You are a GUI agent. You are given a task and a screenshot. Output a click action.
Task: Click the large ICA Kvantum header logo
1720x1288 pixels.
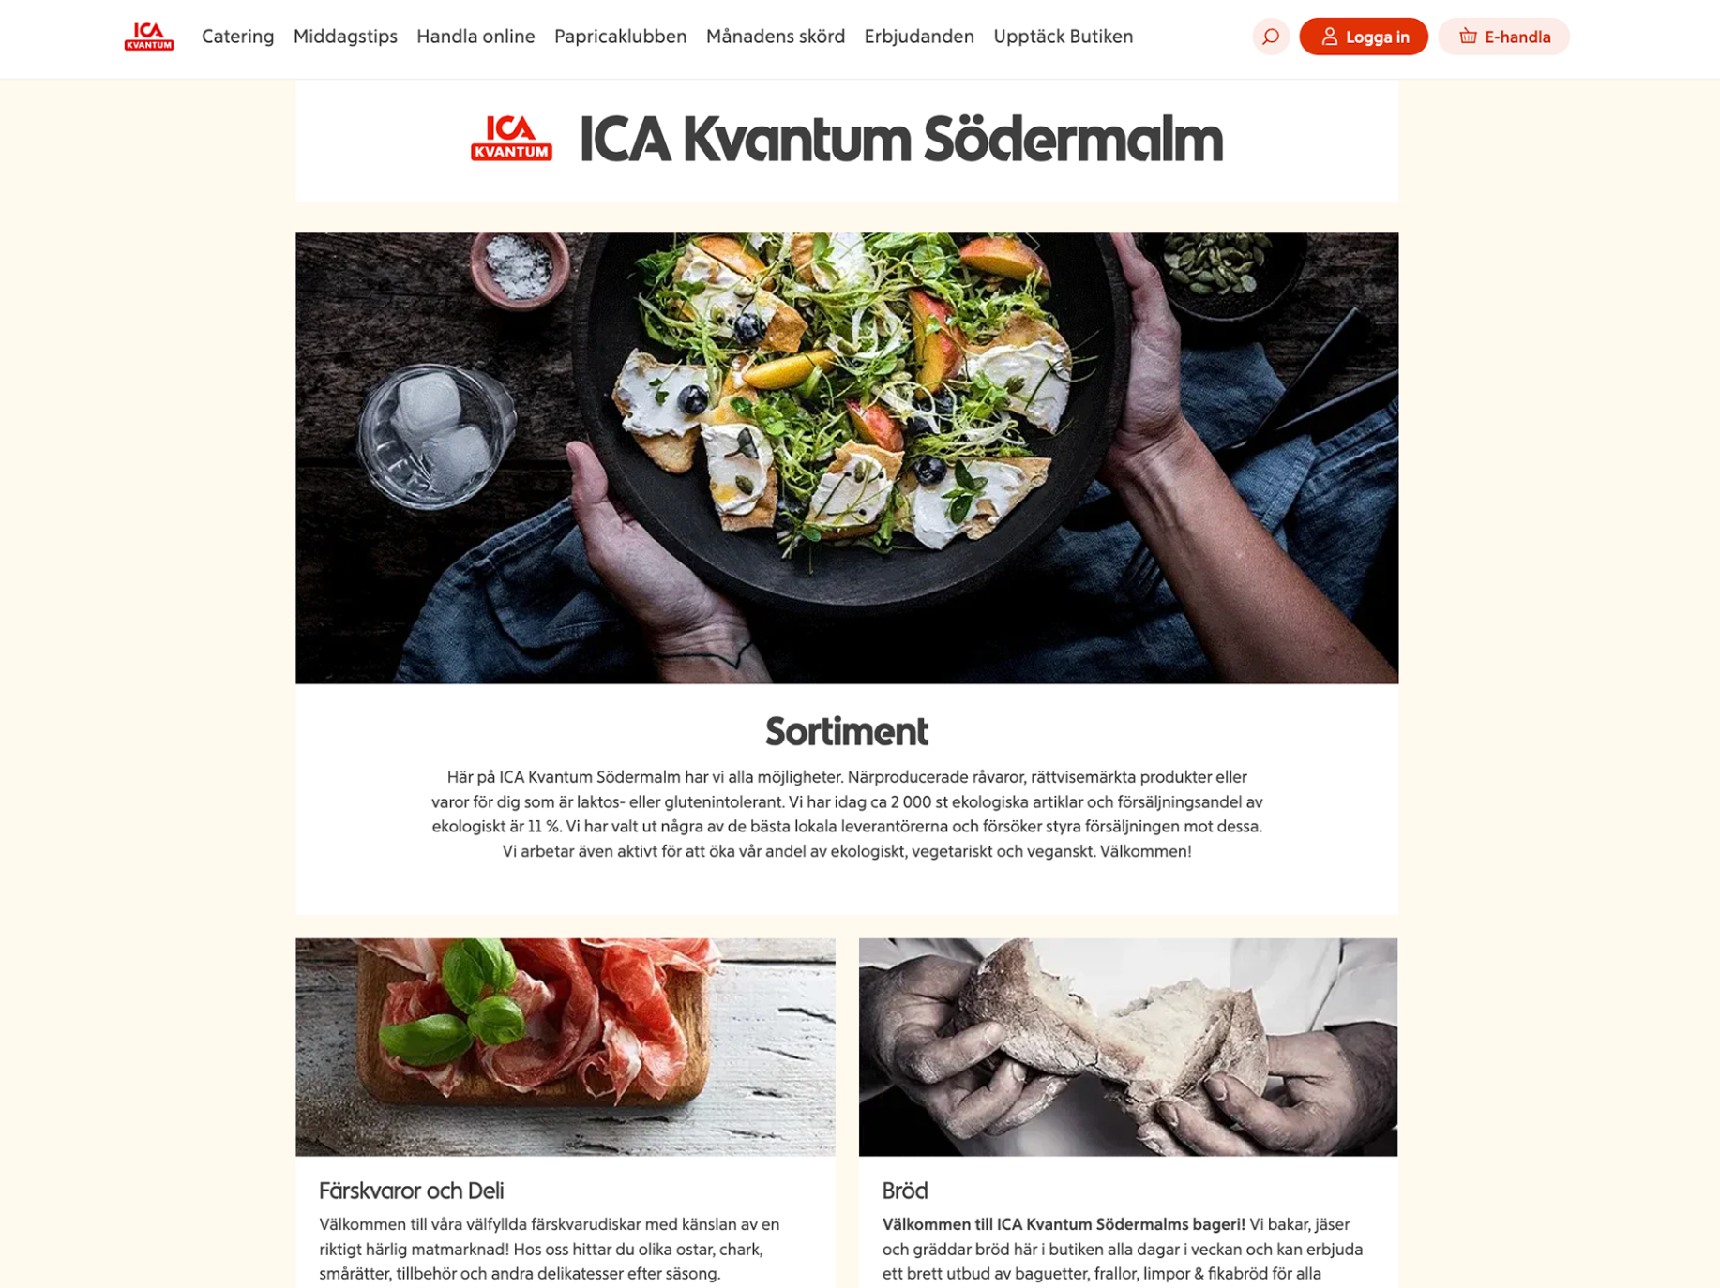point(511,139)
